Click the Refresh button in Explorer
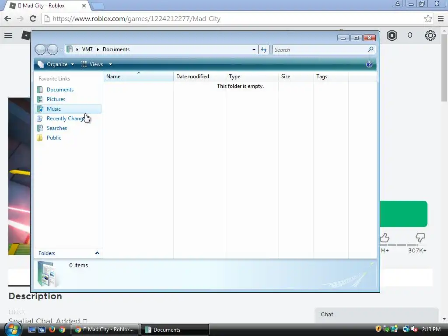The height and width of the screenshot is (336, 448). [x=264, y=50]
